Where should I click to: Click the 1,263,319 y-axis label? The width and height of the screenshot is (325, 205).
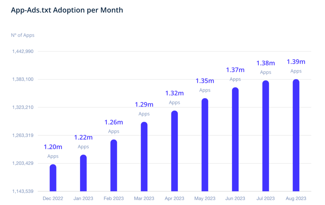(x=23, y=136)
